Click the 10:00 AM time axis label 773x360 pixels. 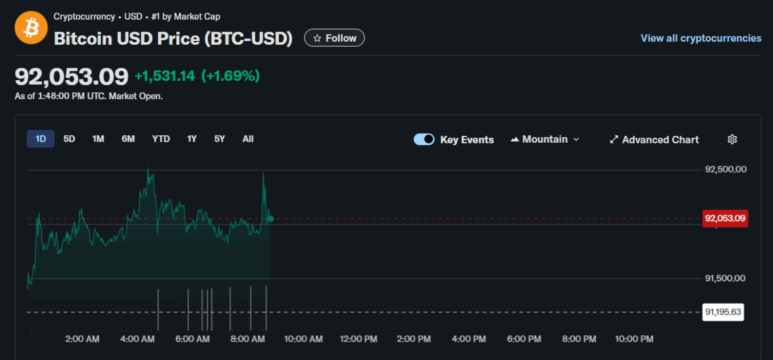tap(303, 339)
